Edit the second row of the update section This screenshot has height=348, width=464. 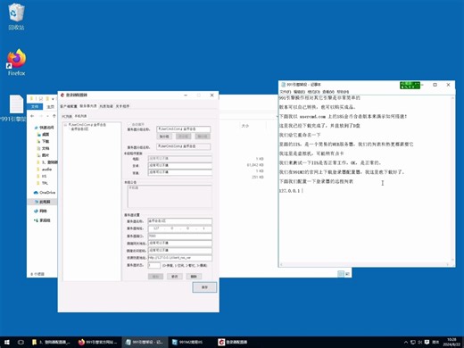point(180,165)
